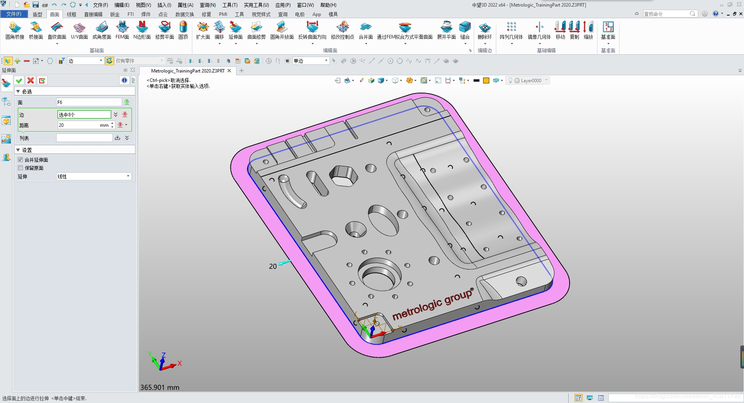Viewport: 744px width, 403px height.
Task: Cancel the command with the red X
Action: (31, 80)
